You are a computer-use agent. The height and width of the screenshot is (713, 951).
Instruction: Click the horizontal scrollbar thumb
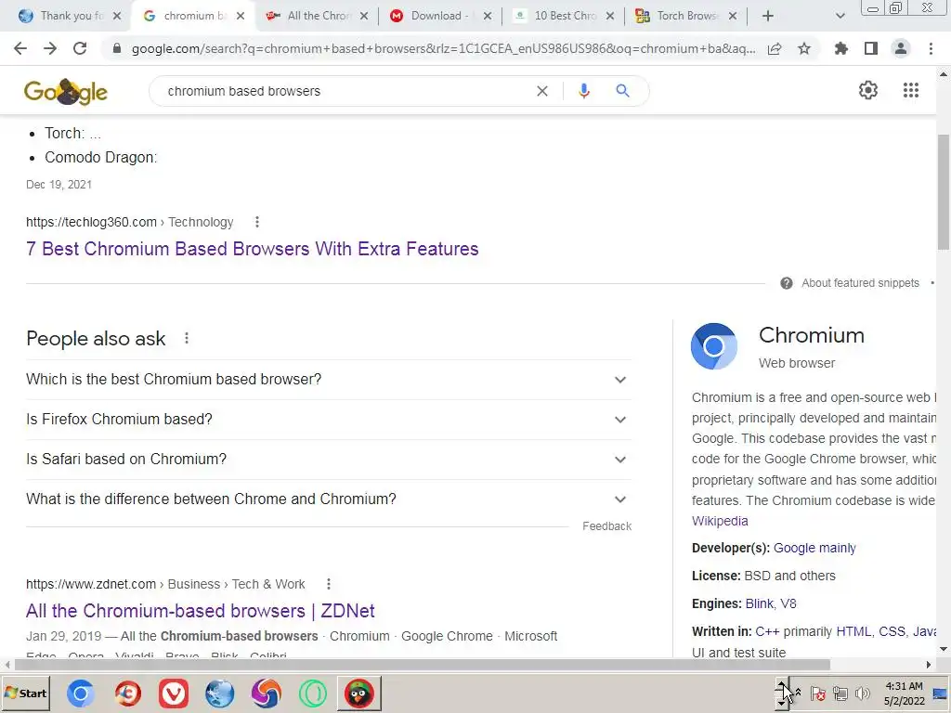tap(423, 665)
